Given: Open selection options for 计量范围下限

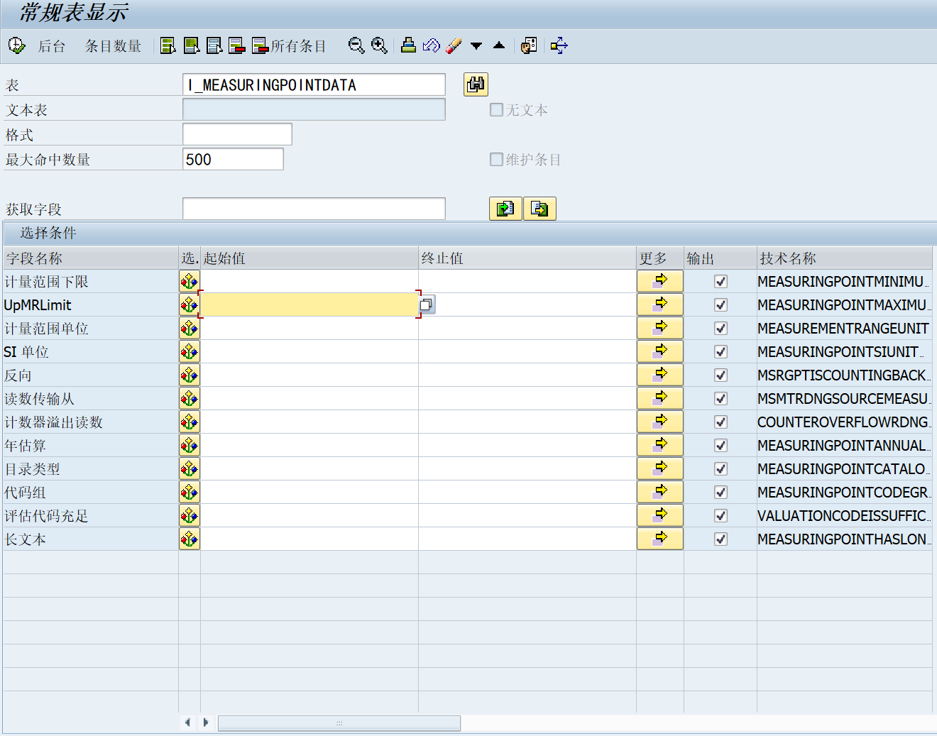Looking at the screenshot, I should (x=189, y=282).
